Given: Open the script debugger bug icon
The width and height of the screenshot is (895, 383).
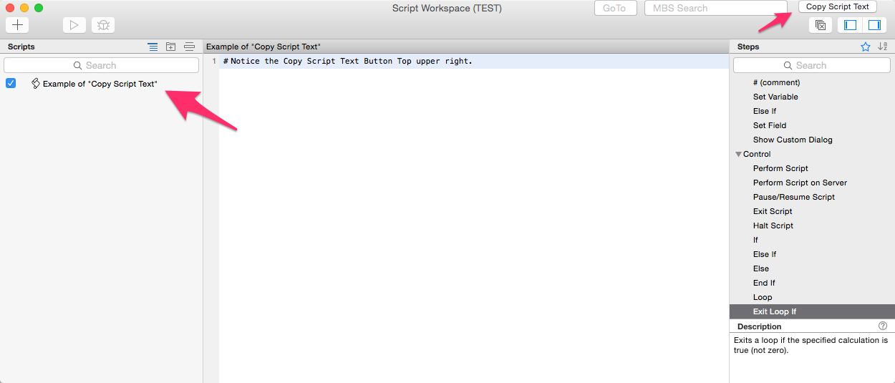Looking at the screenshot, I should (x=103, y=25).
